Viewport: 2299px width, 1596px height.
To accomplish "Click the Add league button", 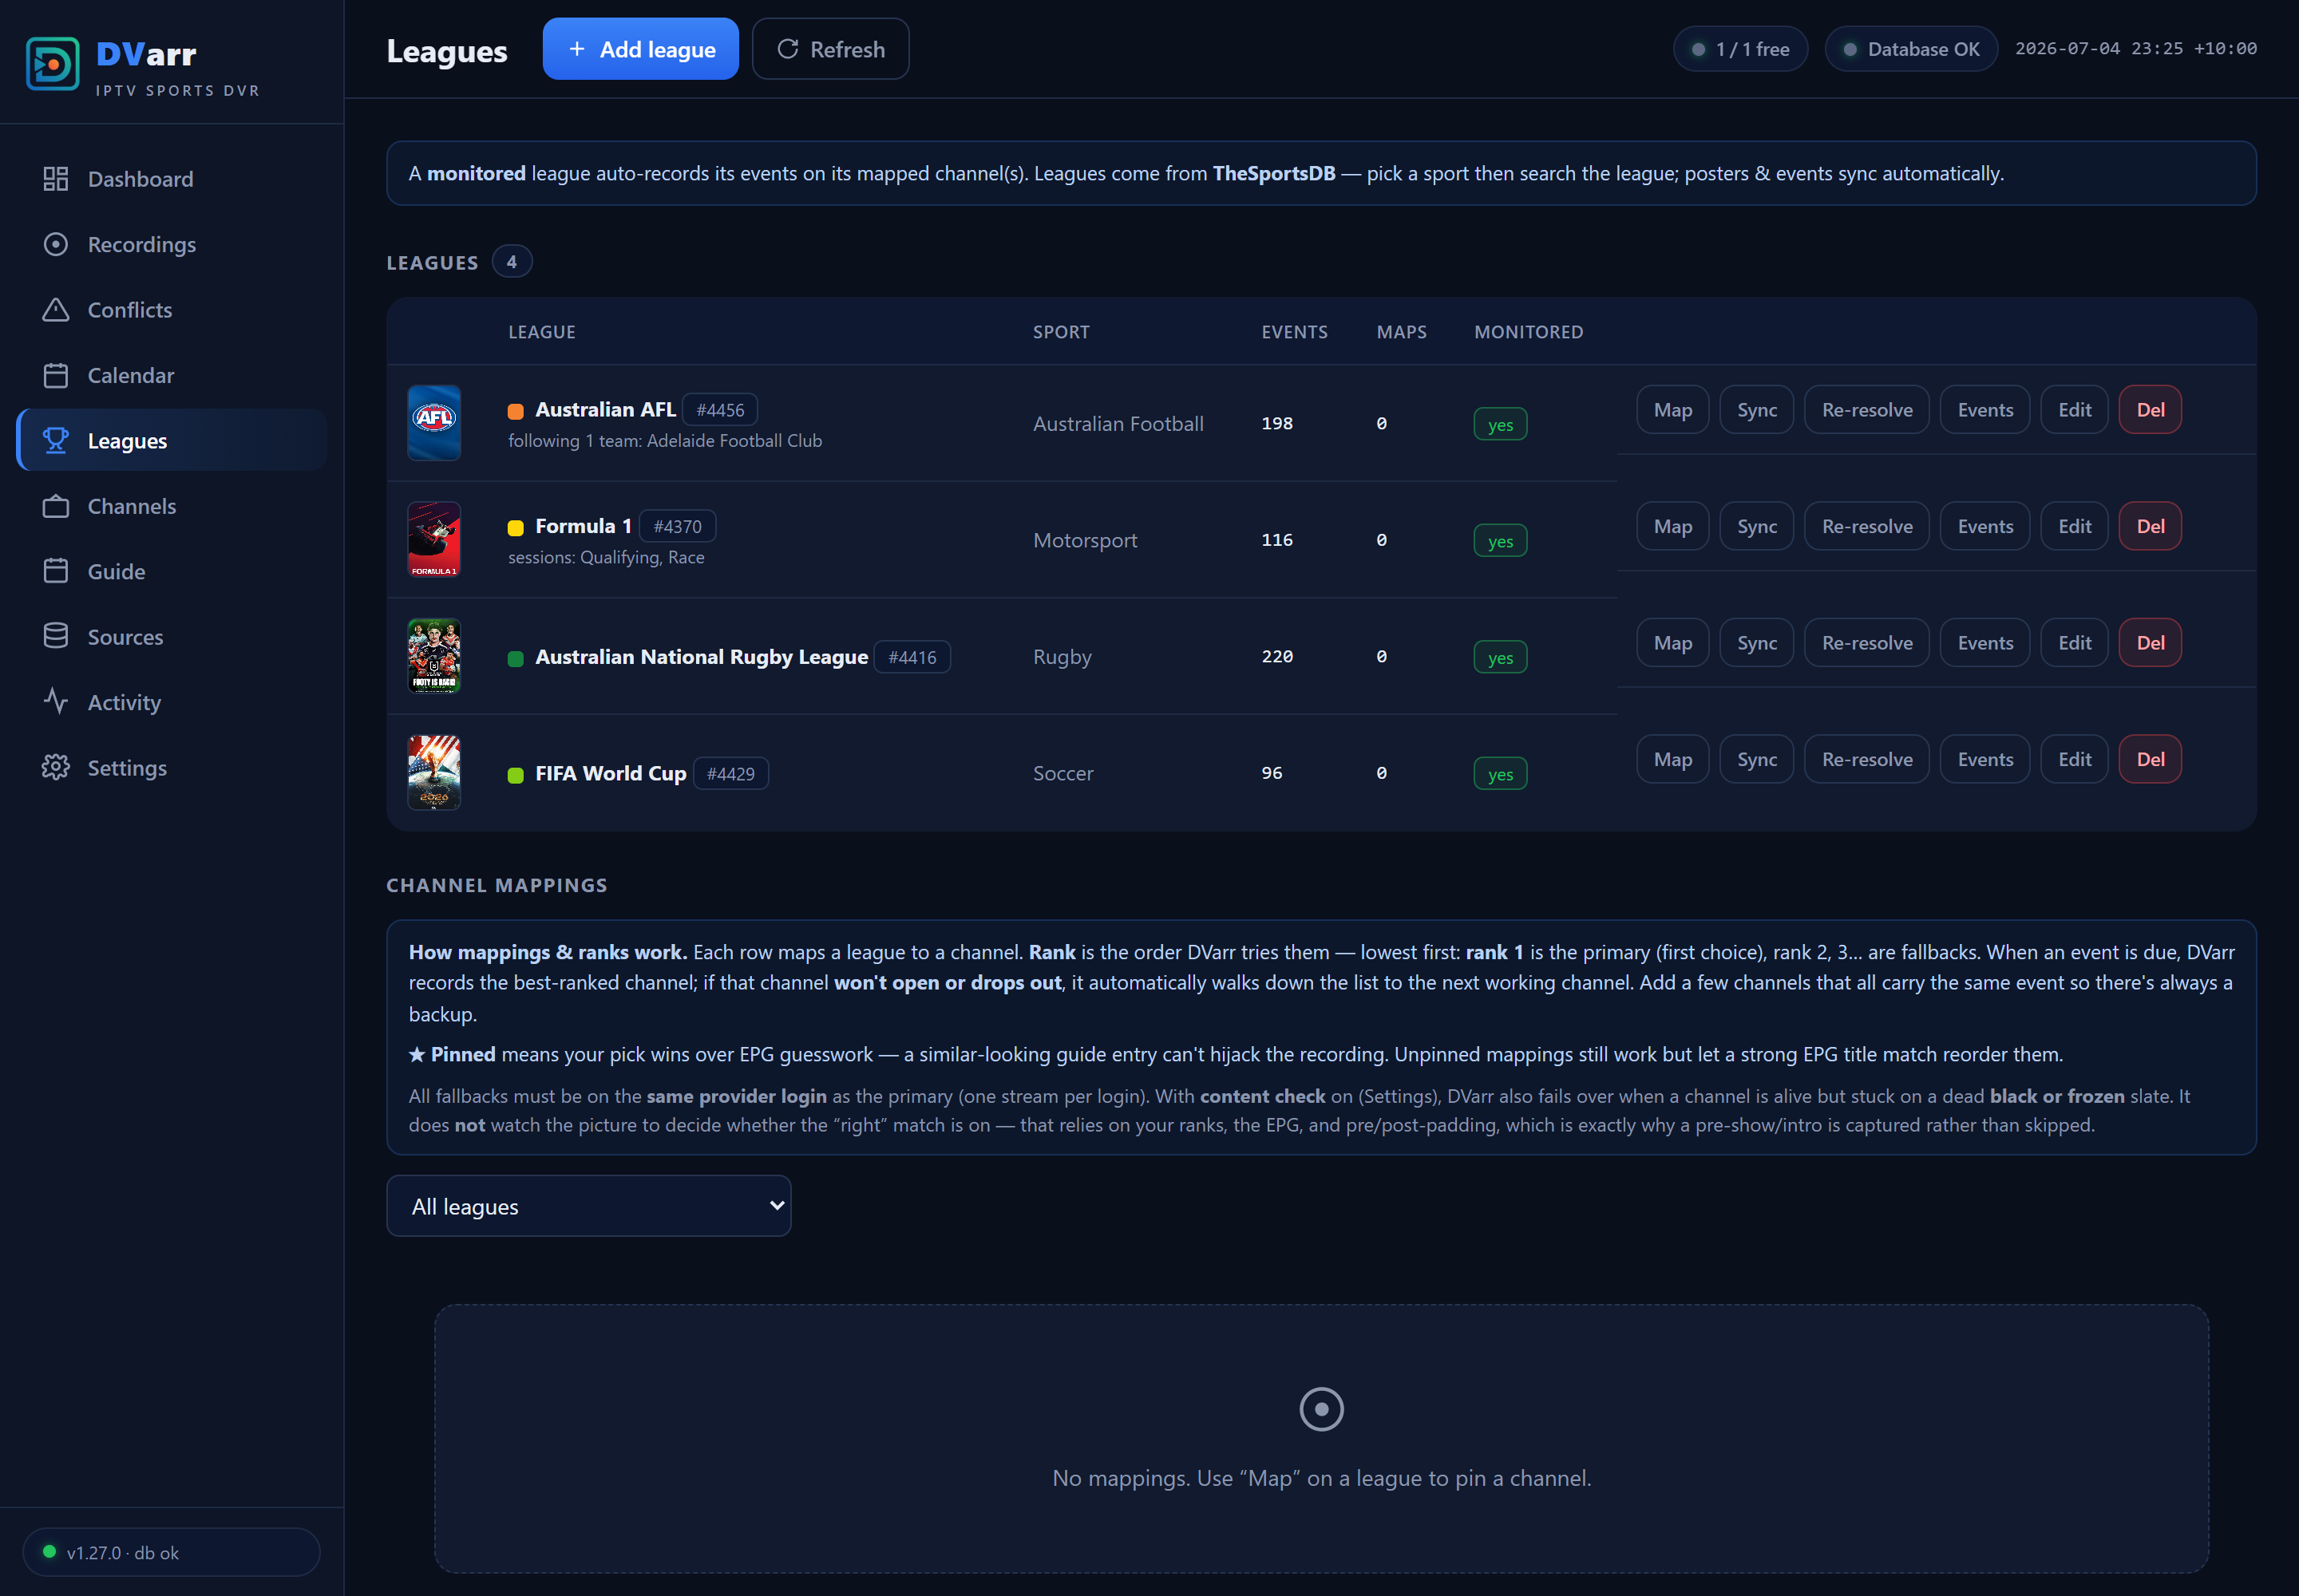I will tap(640, 49).
